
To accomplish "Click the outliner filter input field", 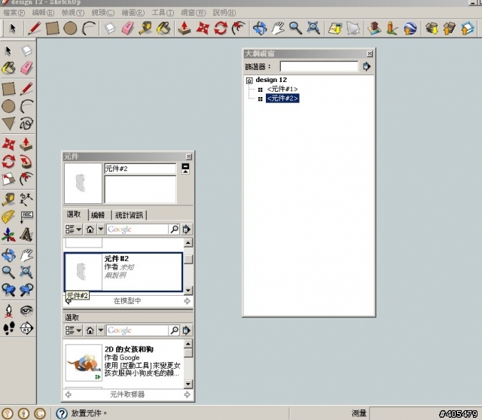I will (x=319, y=66).
